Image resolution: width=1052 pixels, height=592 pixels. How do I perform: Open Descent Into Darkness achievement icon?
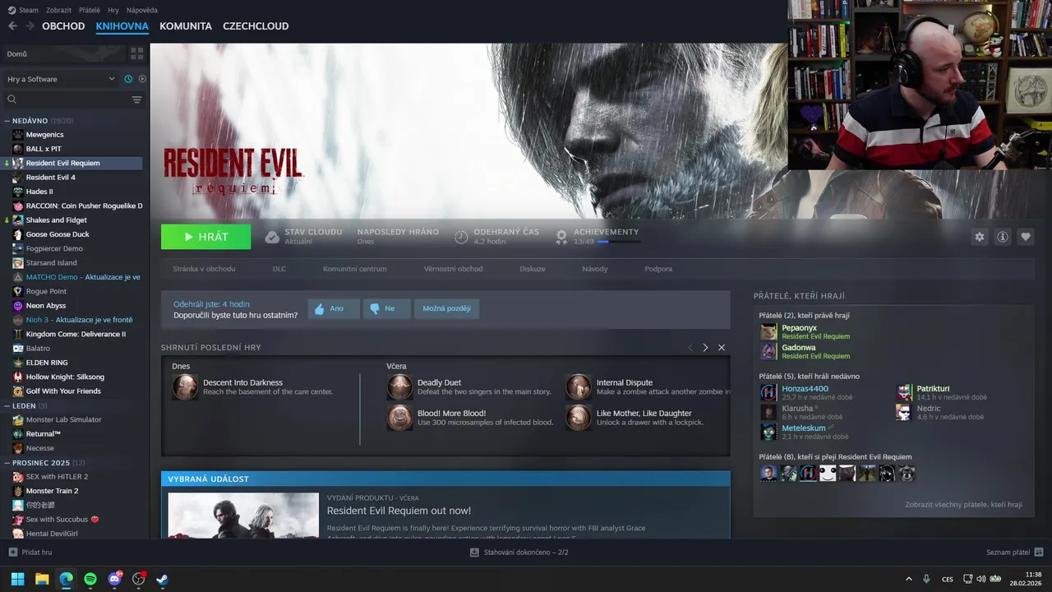coord(185,387)
